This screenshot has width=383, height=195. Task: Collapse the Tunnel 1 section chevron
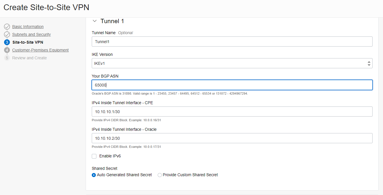point(94,21)
